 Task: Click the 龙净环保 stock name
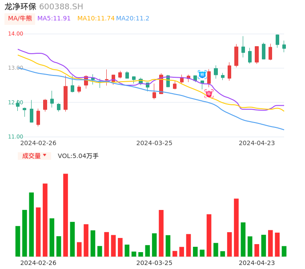(20, 7)
